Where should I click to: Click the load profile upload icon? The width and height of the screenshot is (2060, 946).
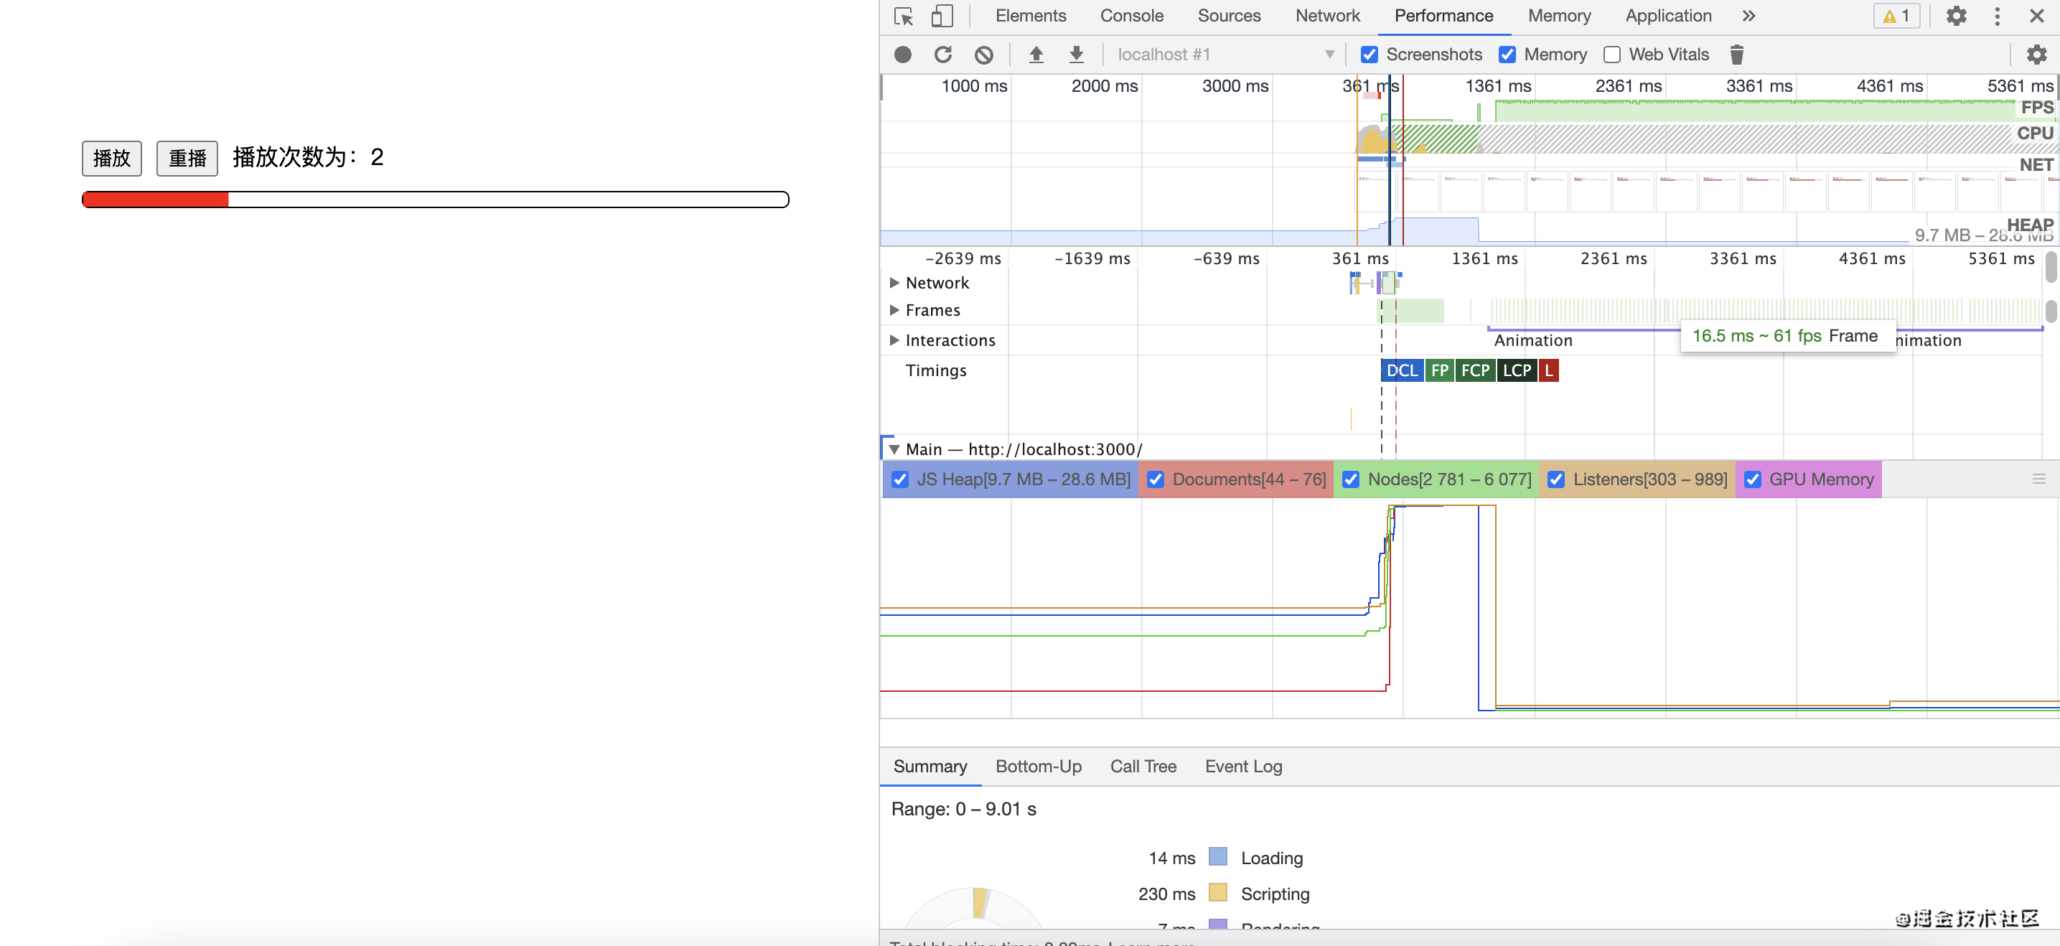[1036, 55]
